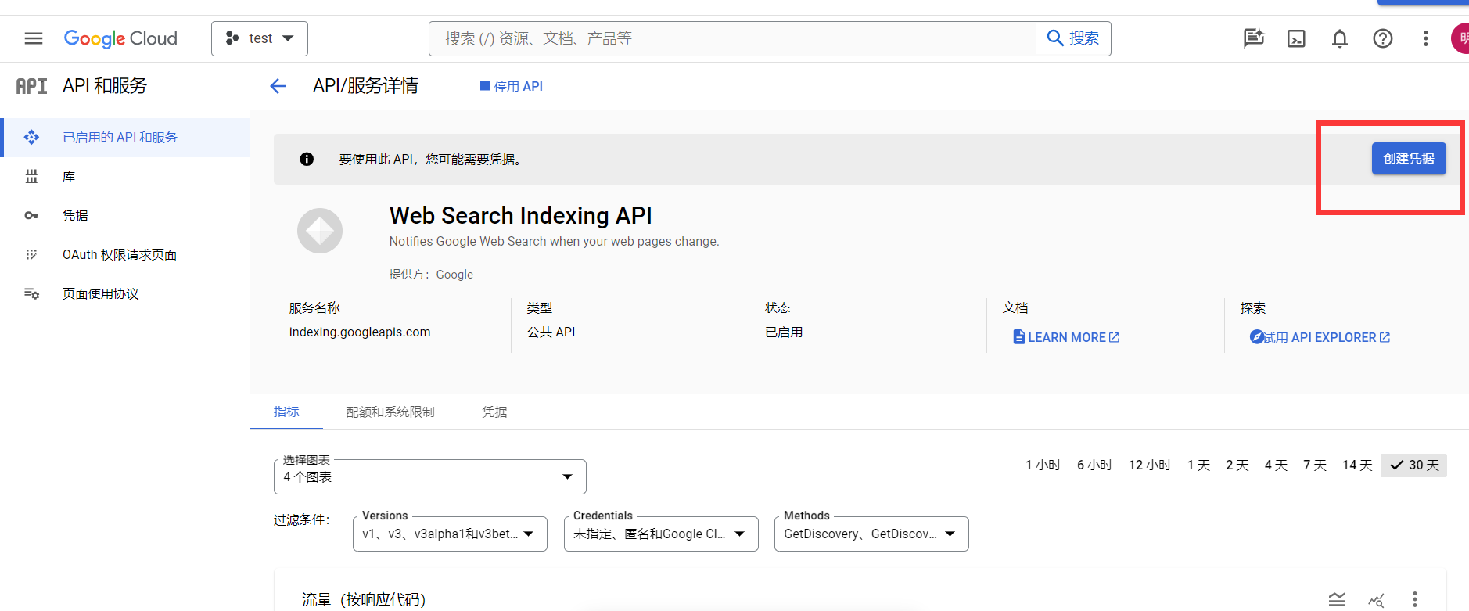Click the user account avatar
1469x611 pixels.
tap(1460, 38)
